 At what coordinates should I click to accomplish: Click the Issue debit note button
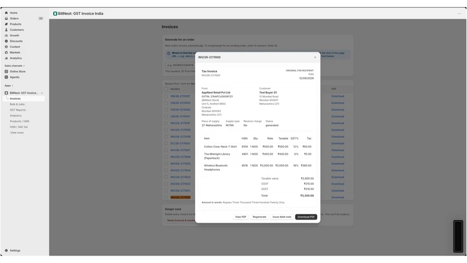pyautogui.click(x=282, y=217)
